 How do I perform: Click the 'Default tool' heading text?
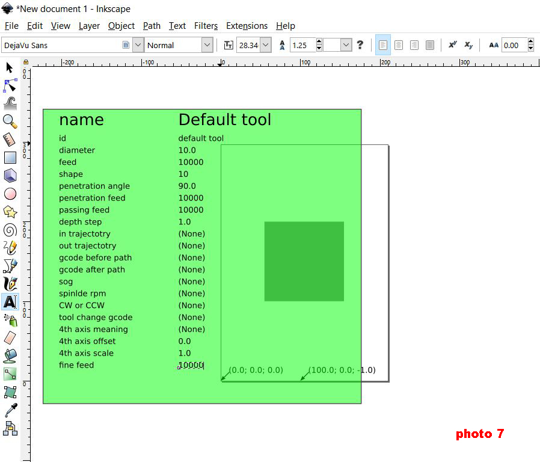(225, 120)
